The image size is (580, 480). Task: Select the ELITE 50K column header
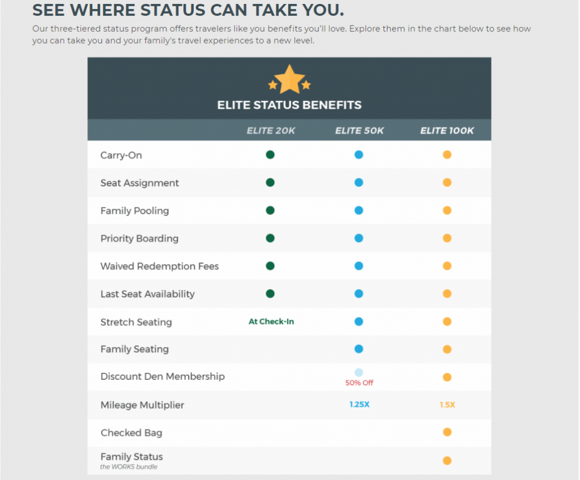[360, 131]
